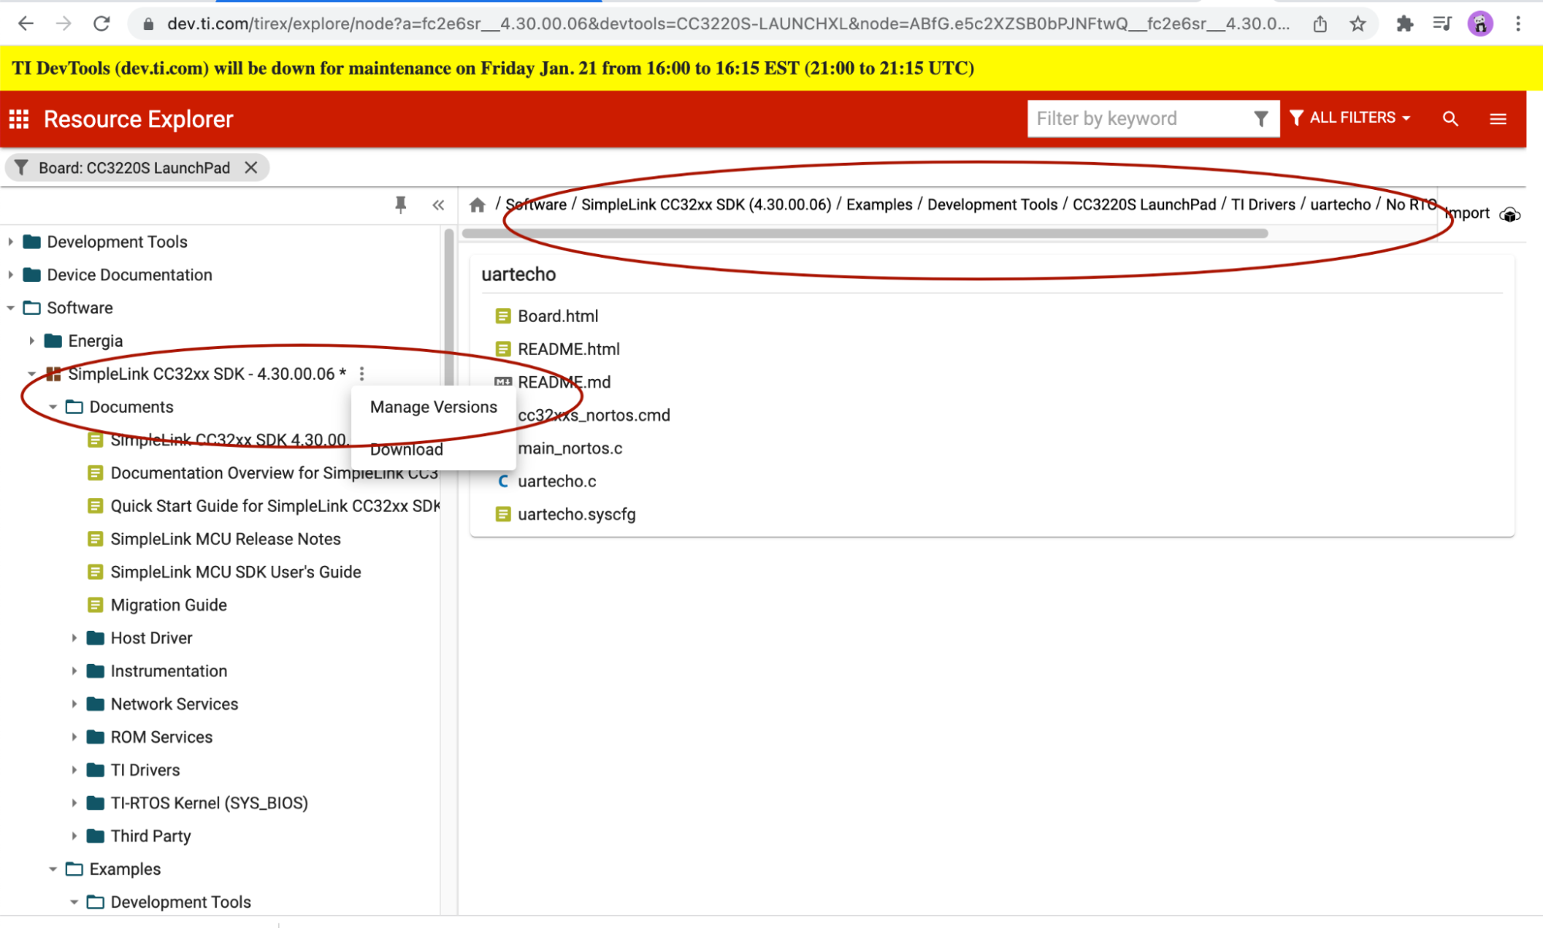Click the Import cloud icon

(1510, 214)
